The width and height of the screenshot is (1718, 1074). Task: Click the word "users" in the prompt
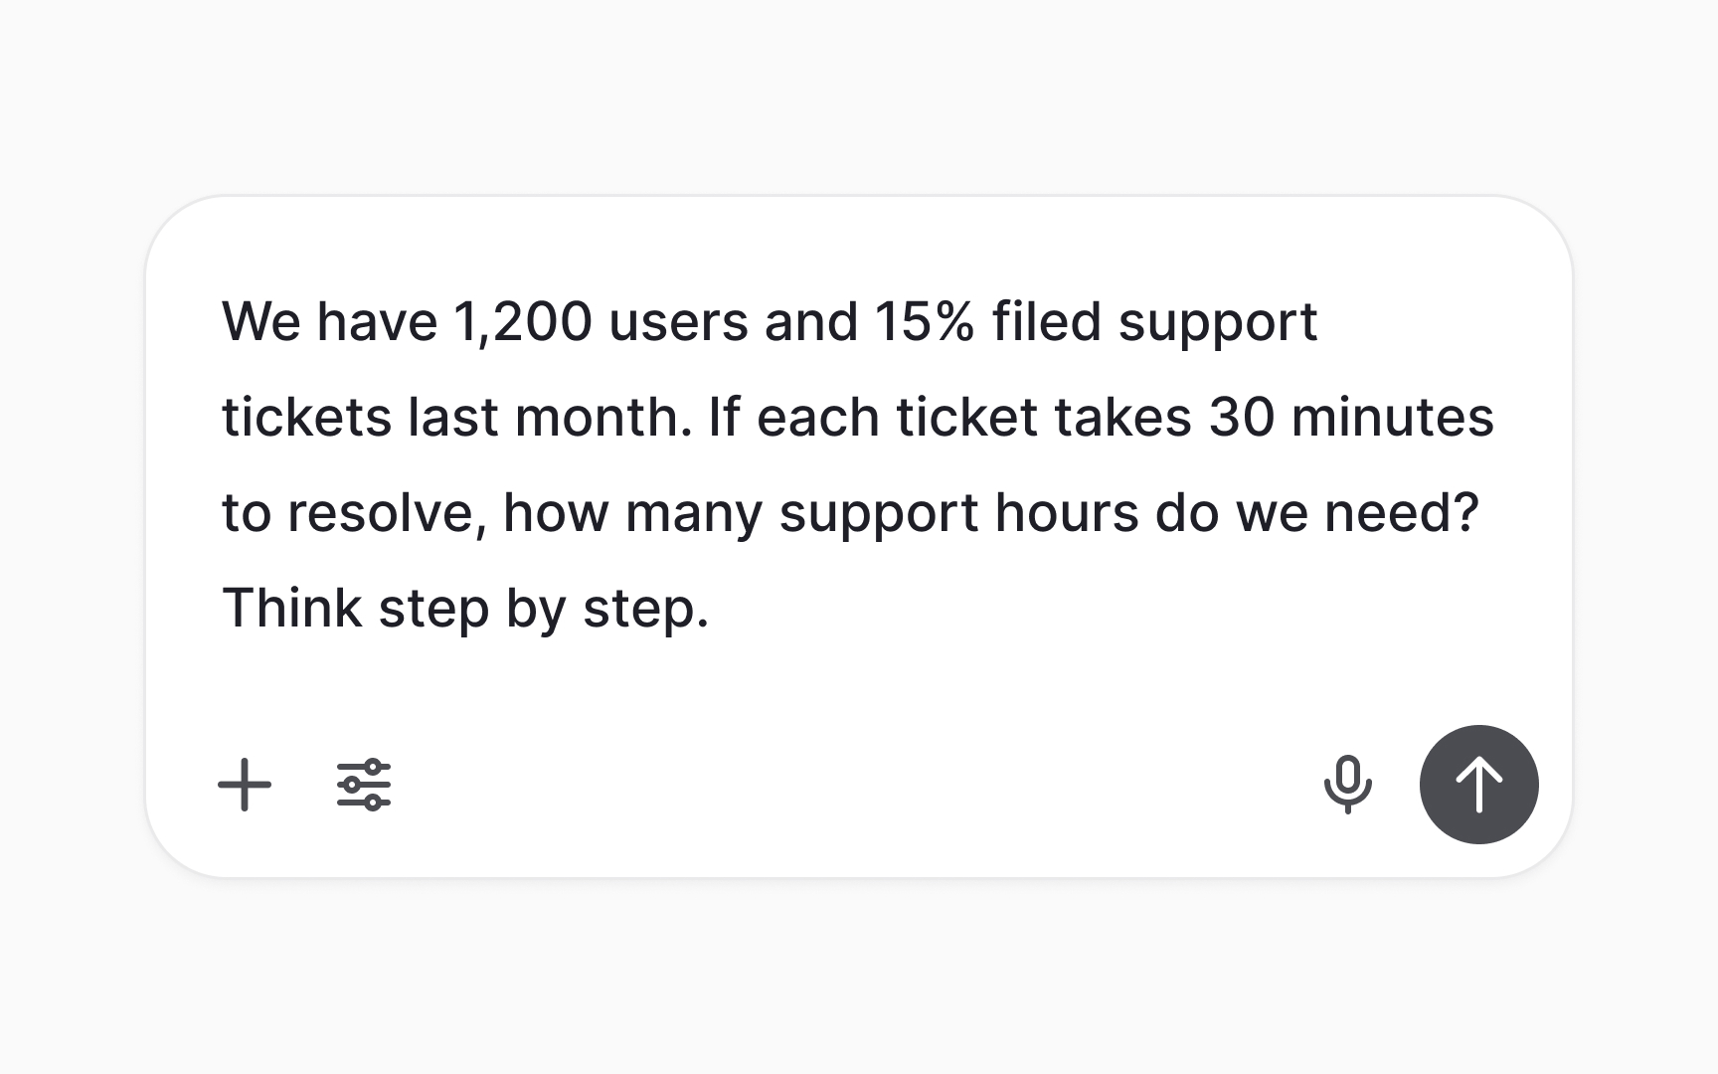(x=678, y=322)
